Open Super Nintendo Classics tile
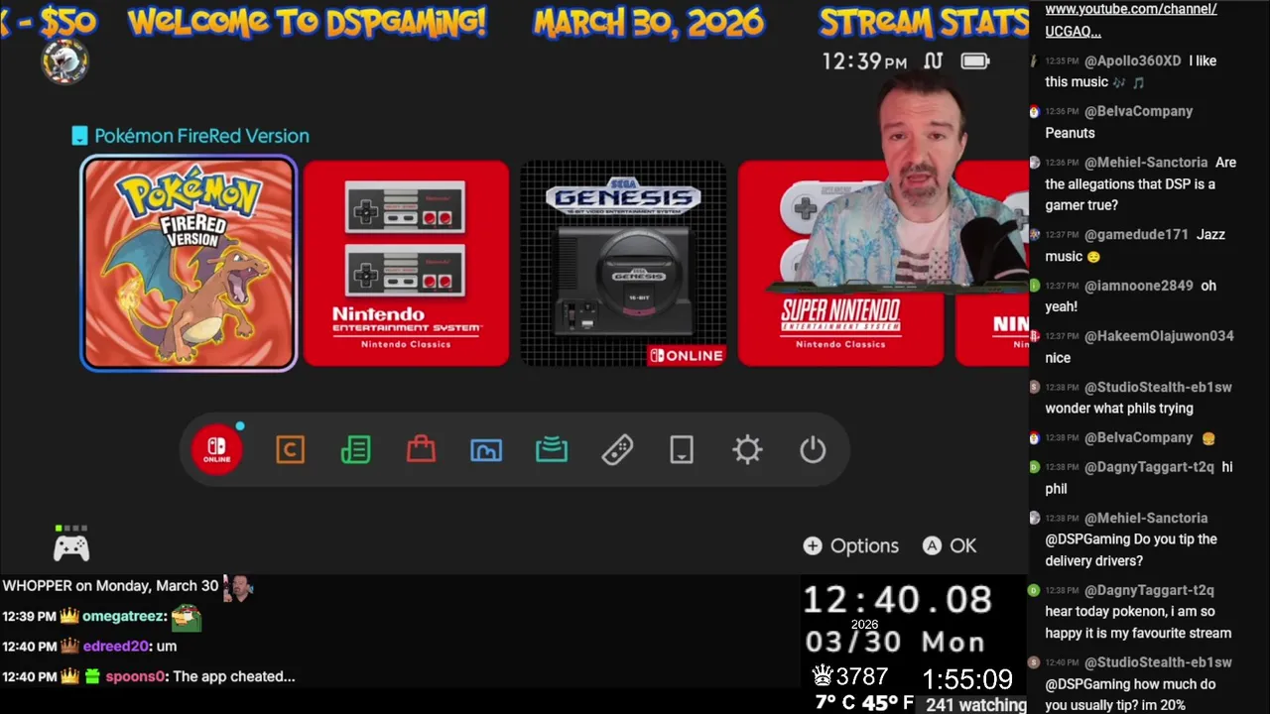1270x714 pixels. [839, 264]
